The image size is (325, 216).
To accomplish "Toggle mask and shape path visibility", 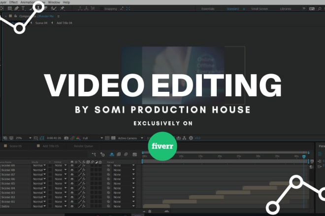I will (x=42, y=138).
